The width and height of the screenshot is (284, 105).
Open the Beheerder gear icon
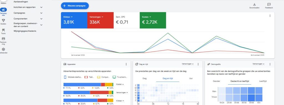3,49
